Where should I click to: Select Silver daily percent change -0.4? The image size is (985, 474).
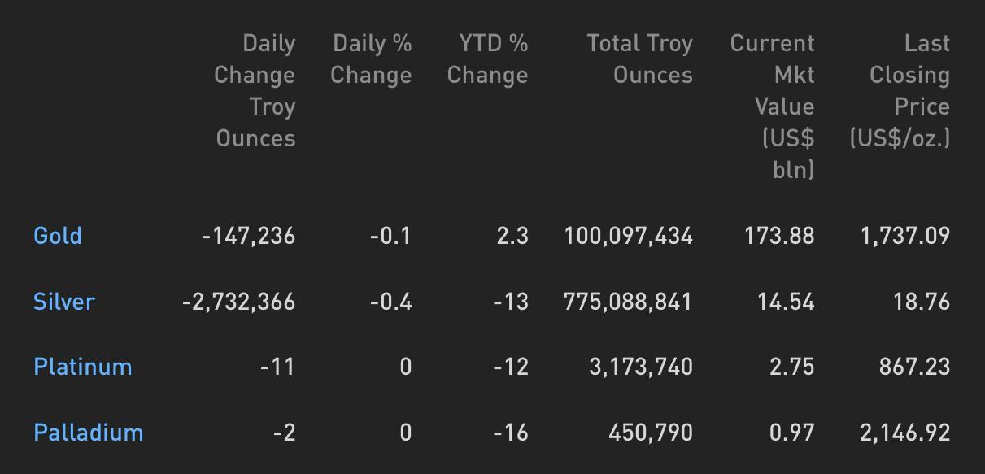point(390,302)
